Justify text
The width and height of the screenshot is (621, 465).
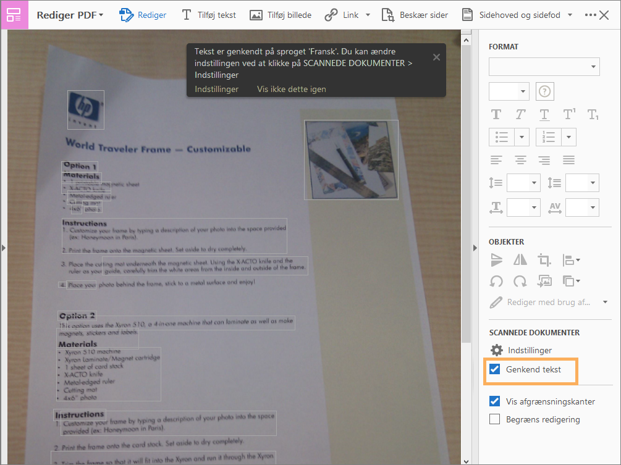click(x=568, y=160)
